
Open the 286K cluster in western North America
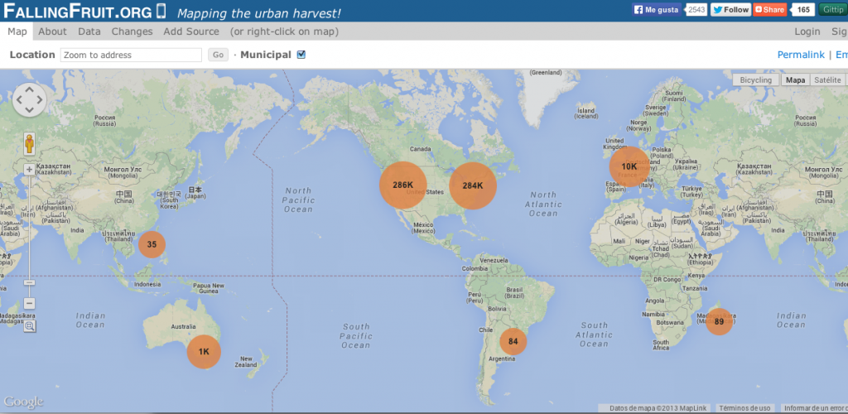tap(402, 185)
